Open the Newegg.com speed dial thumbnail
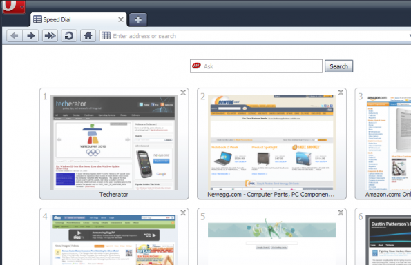This screenshot has height=265, width=411. [271, 144]
